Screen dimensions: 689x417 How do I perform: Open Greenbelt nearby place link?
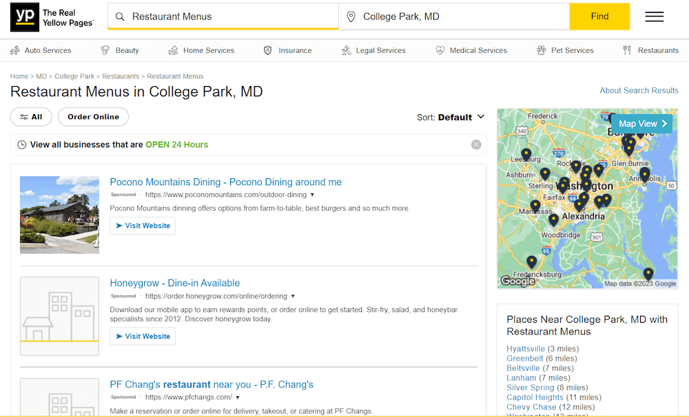coord(524,359)
